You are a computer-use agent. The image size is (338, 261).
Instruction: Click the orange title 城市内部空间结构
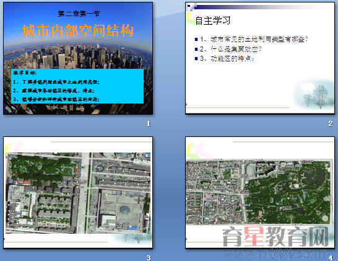77,30
